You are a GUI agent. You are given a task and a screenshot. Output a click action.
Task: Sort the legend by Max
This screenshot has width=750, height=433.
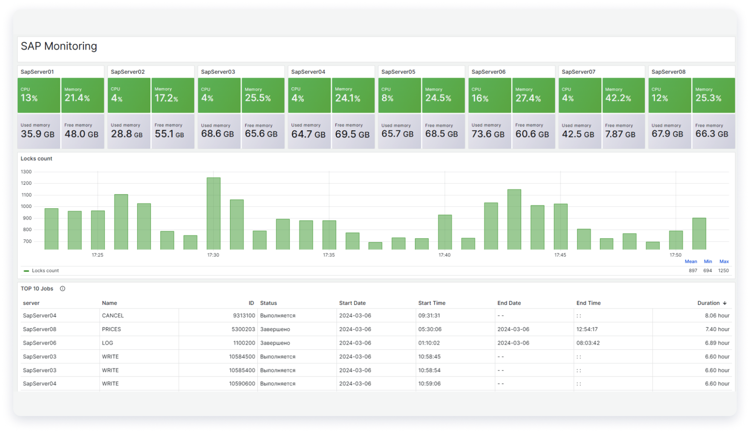[724, 261]
